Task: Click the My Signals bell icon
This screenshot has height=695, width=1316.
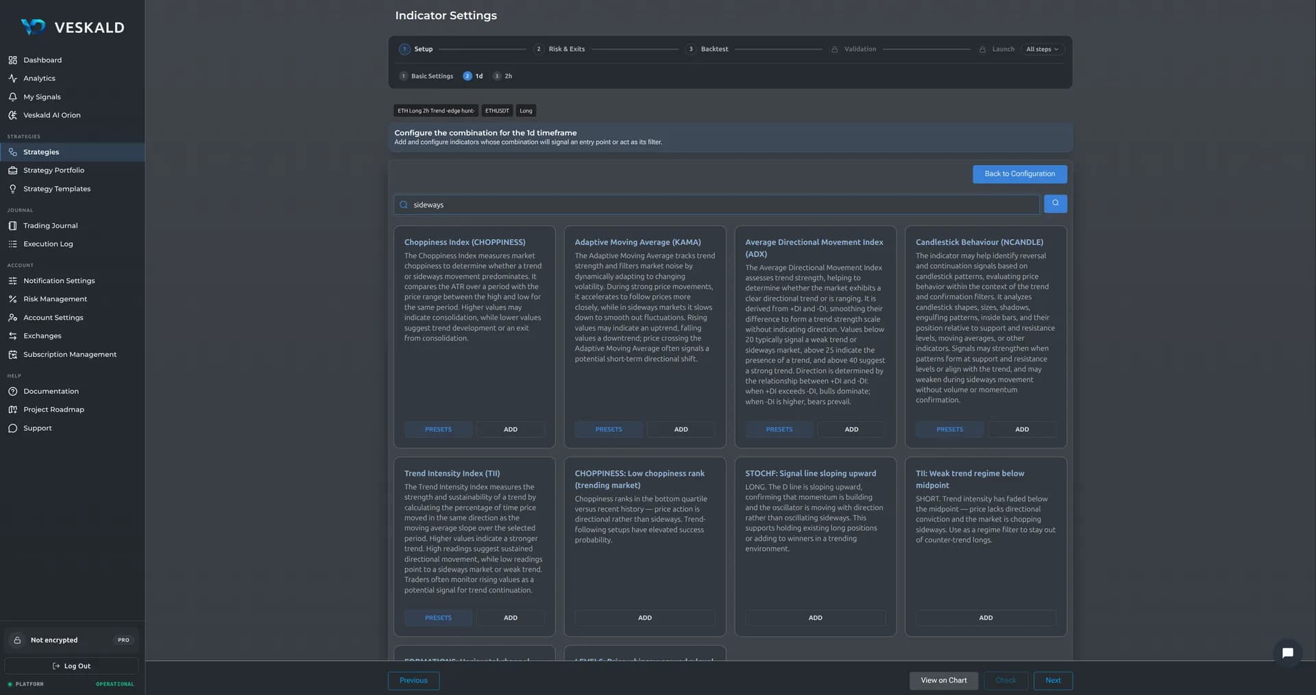Action: (12, 97)
